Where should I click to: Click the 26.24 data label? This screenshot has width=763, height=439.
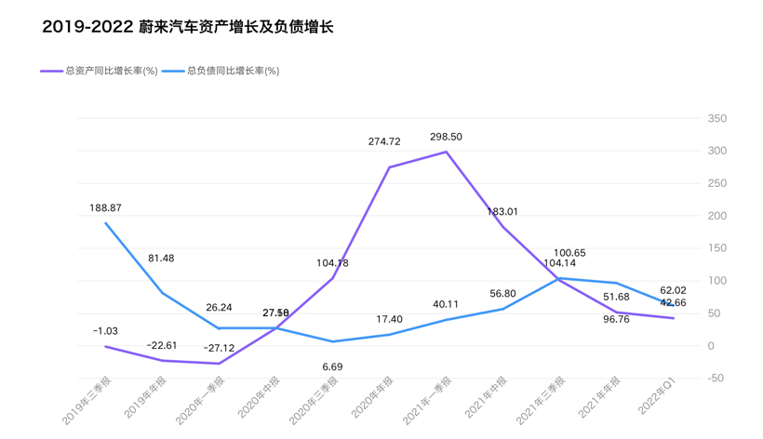(219, 307)
